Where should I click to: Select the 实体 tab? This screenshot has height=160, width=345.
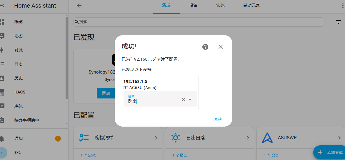(x=220, y=6)
